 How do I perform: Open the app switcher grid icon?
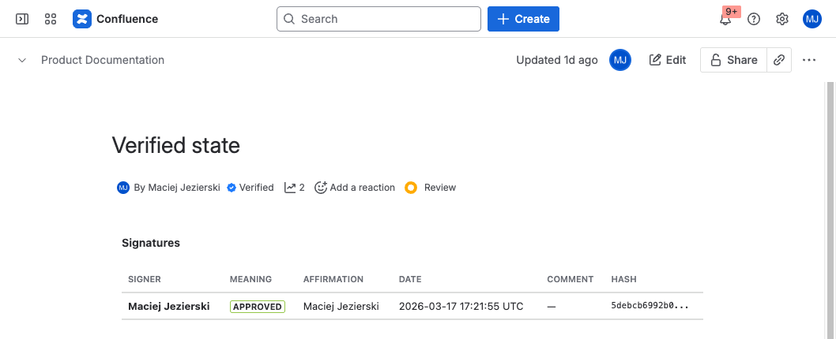[51, 19]
